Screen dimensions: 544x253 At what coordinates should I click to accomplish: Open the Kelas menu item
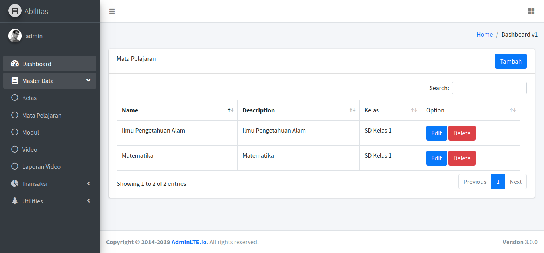point(50,98)
